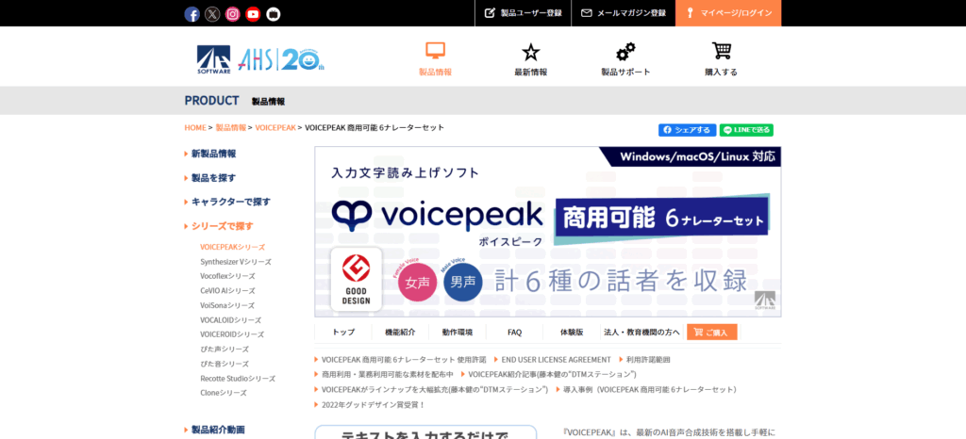Click the 購入する shopping cart icon
966x439 pixels.
721,51
